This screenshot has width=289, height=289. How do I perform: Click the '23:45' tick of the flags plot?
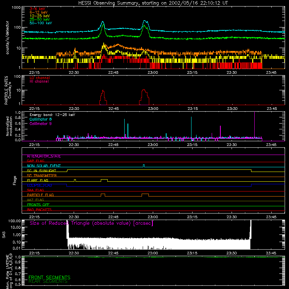pyautogui.click(x=271, y=217)
